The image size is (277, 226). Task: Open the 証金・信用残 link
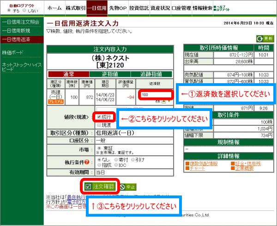click(248, 164)
